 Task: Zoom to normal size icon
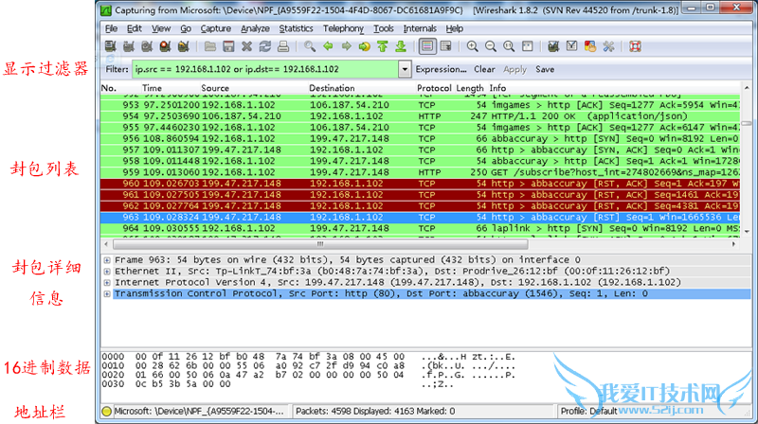[x=509, y=46]
